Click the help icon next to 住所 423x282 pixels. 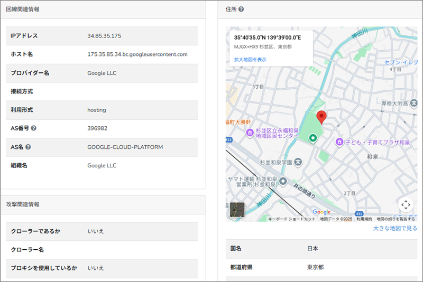241,10
